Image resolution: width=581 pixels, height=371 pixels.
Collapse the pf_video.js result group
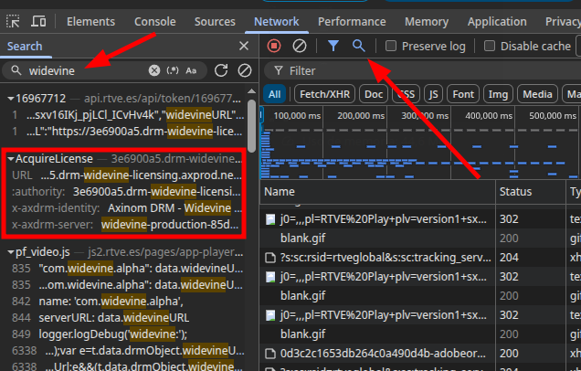pyautogui.click(x=10, y=251)
